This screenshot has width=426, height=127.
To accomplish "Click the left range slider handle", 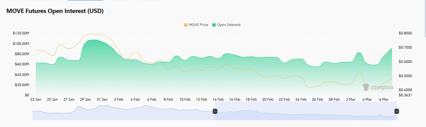I will coord(215,111).
